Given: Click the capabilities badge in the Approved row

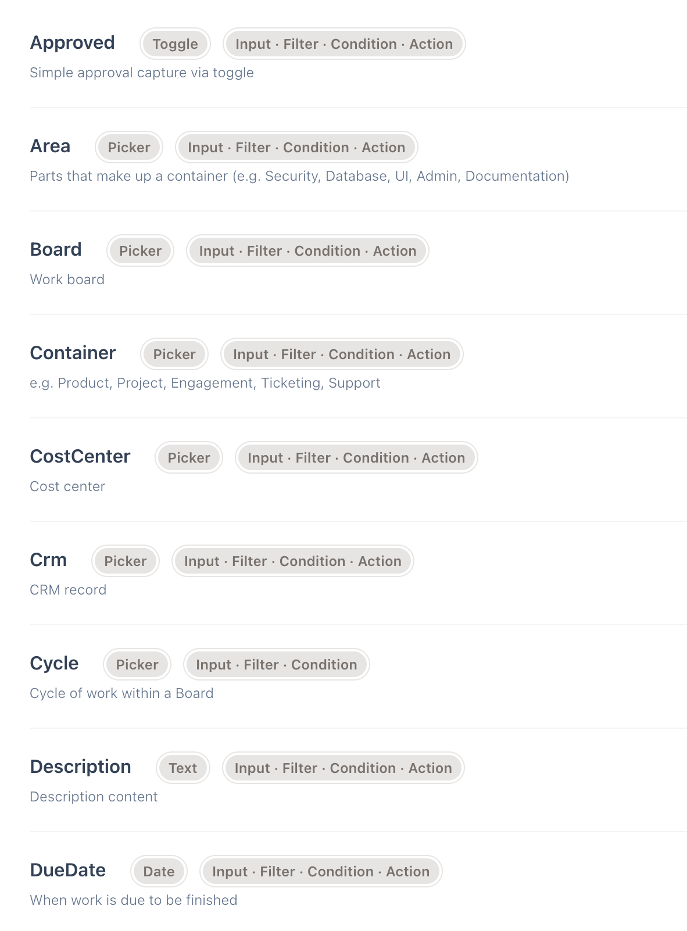Looking at the screenshot, I should click(344, 44).
